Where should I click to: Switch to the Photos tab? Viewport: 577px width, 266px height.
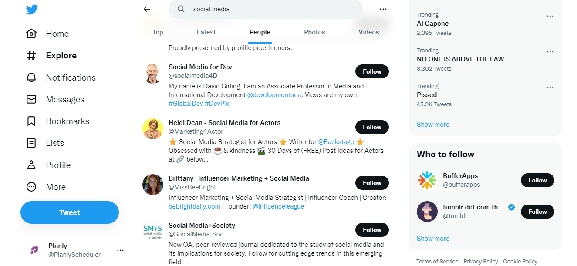314,32
